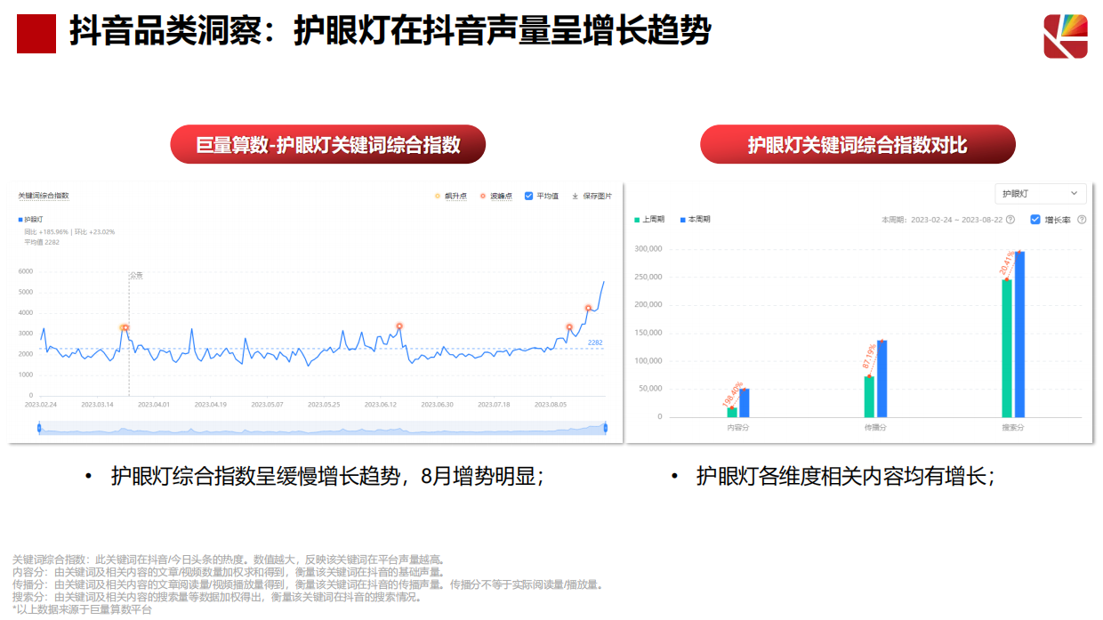Screen dimensions: 1103x620
Task: Click the 巨量算数平台 source text
Action: coord(122,611)
